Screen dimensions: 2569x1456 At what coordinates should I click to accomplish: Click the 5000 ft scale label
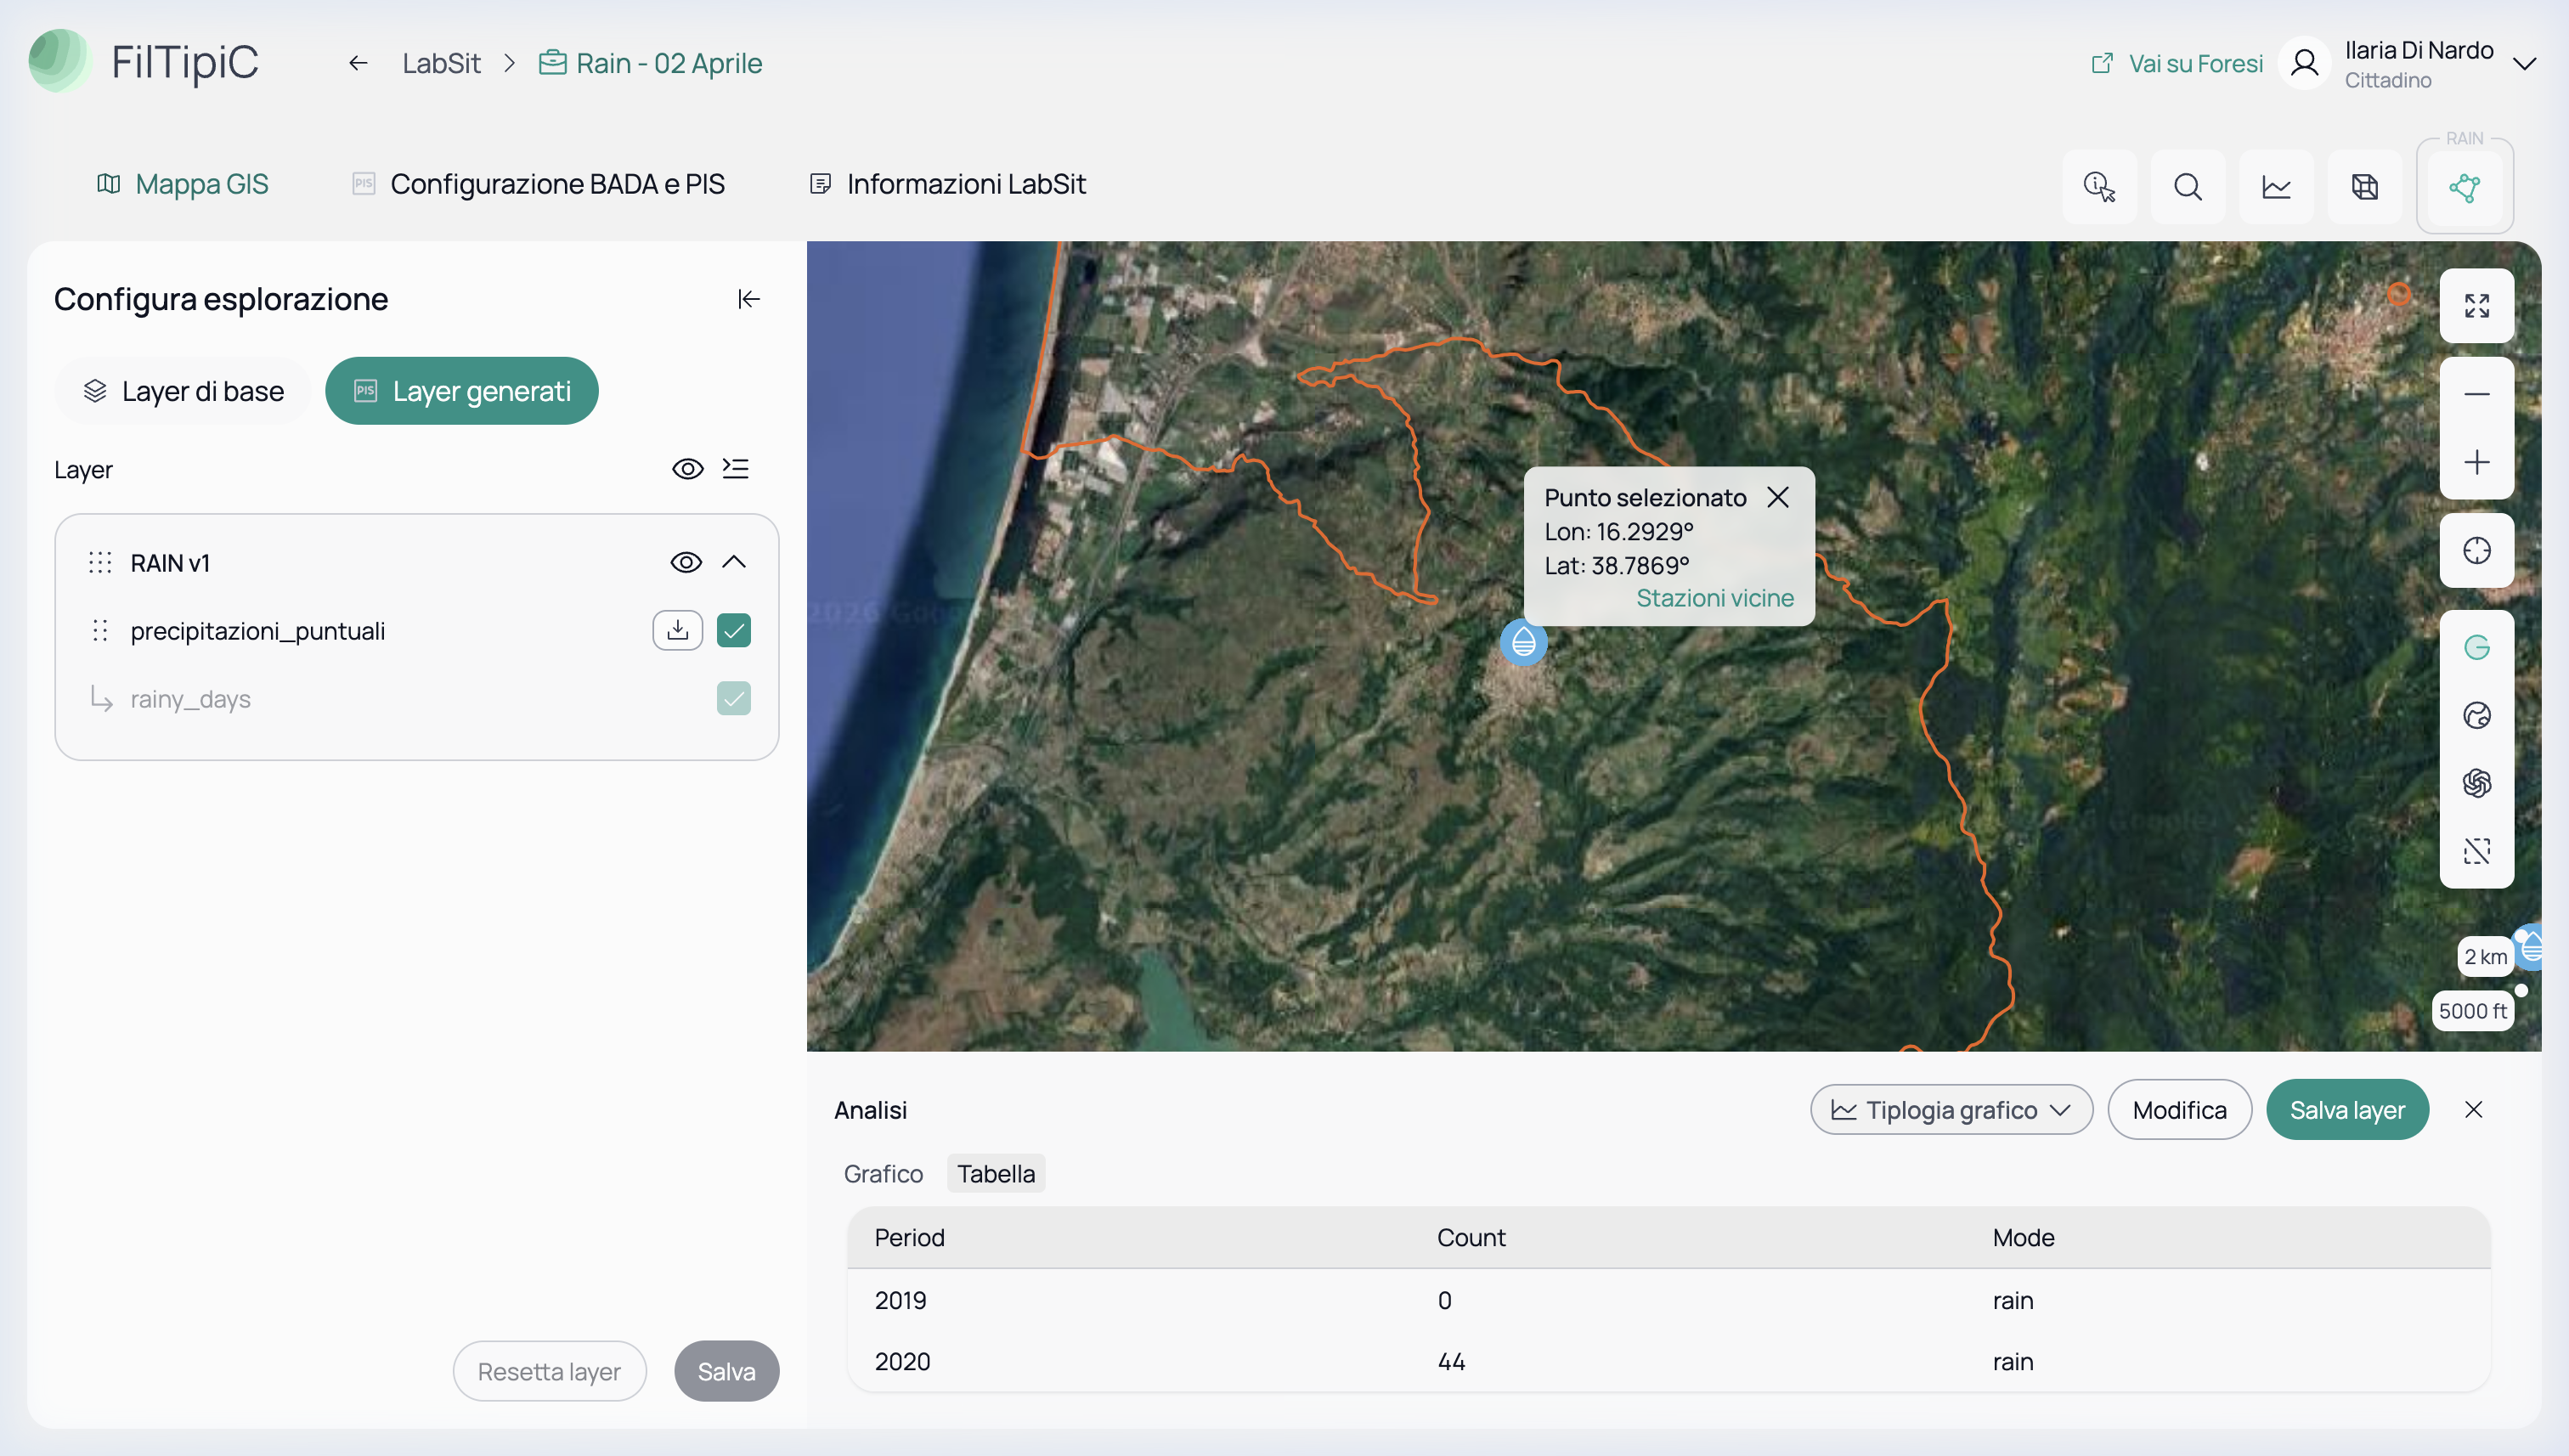point(2473,1011)
